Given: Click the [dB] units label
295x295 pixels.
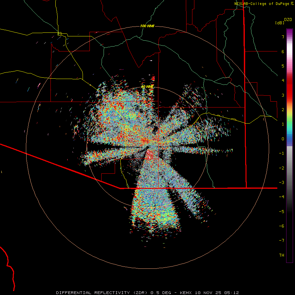Looking at the screenshot, I should tap(280, 23).
